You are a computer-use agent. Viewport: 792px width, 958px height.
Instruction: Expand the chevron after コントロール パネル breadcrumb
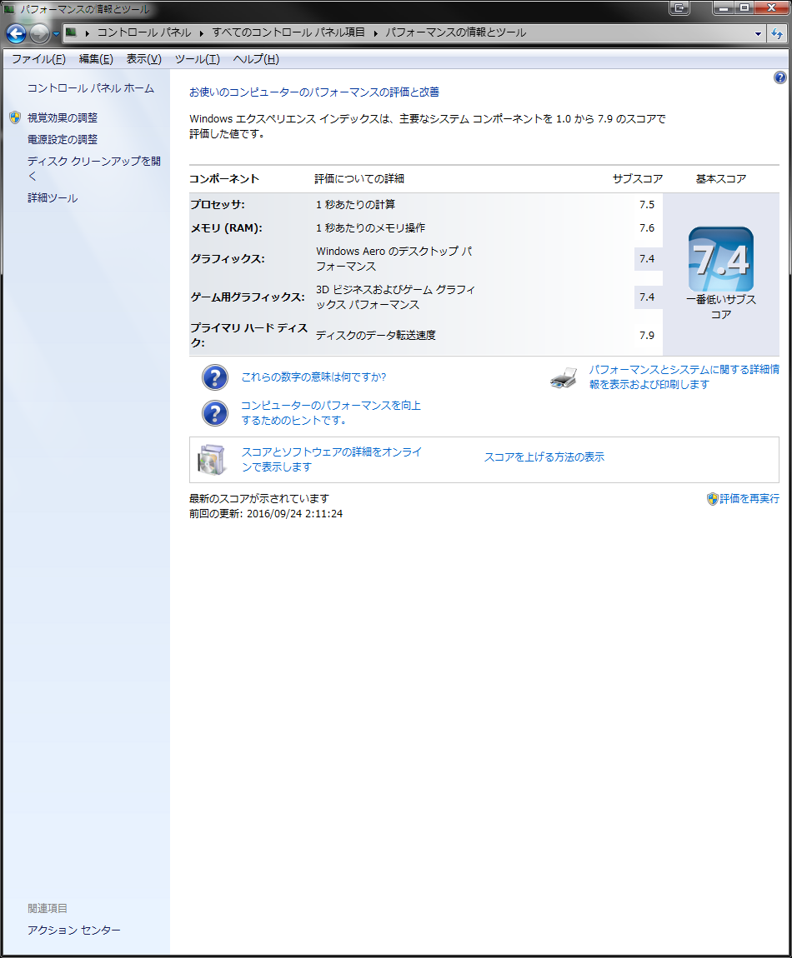[201, 33]
